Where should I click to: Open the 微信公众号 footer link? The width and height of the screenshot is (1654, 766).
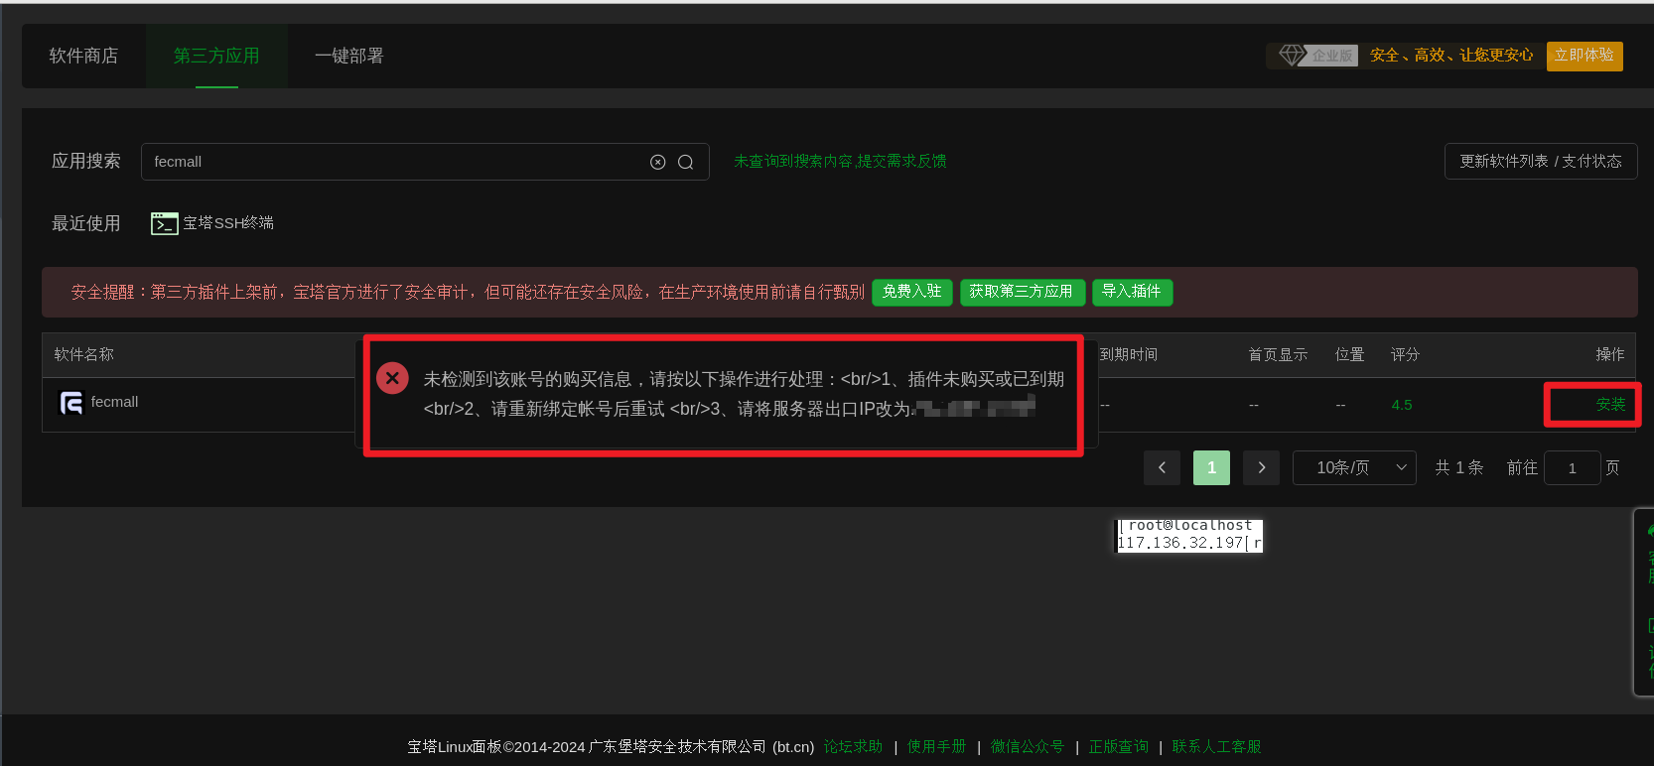point(1028,746)
